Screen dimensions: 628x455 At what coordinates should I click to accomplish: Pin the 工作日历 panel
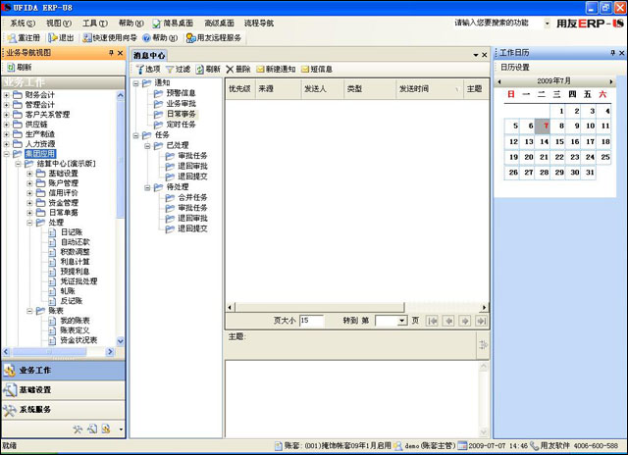pyautogui.click(x=612, y=53)
